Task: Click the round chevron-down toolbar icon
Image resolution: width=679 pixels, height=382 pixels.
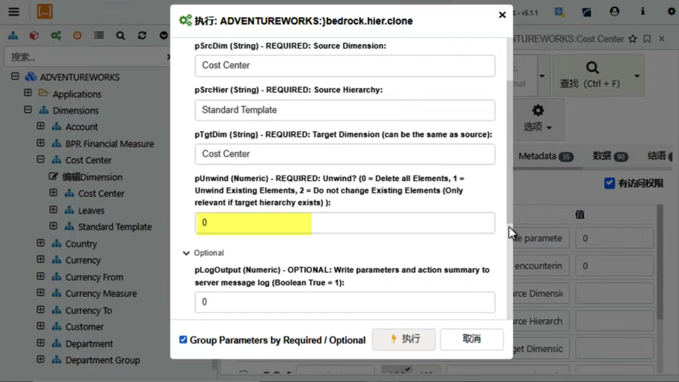Action: (x=163, y=35)
